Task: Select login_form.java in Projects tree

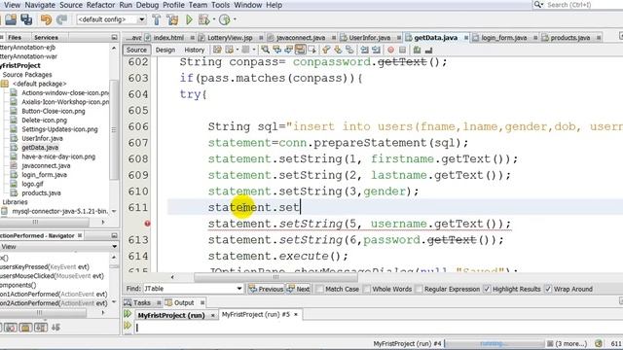Action: click(44, 175)
